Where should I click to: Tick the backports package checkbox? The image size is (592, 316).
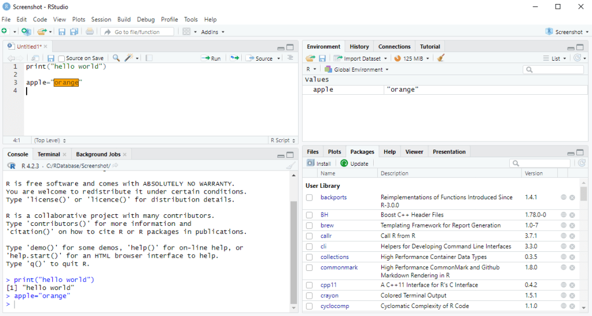click(x=310, y=198)
